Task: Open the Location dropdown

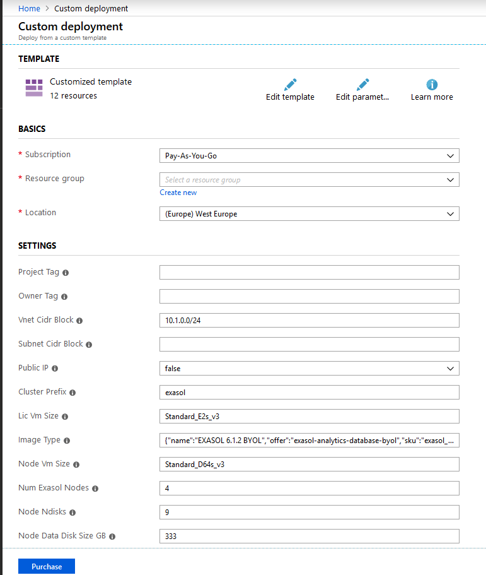Action: coord(309,214)
